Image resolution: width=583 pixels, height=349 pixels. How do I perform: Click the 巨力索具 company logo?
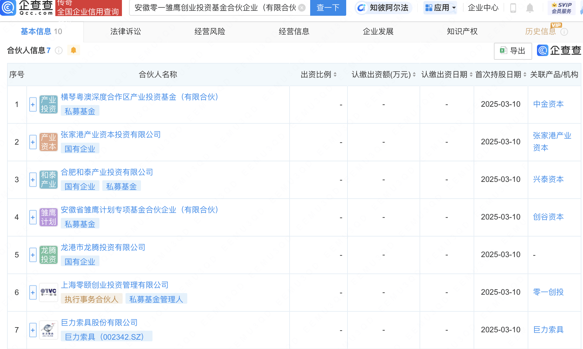coord(49,330)
